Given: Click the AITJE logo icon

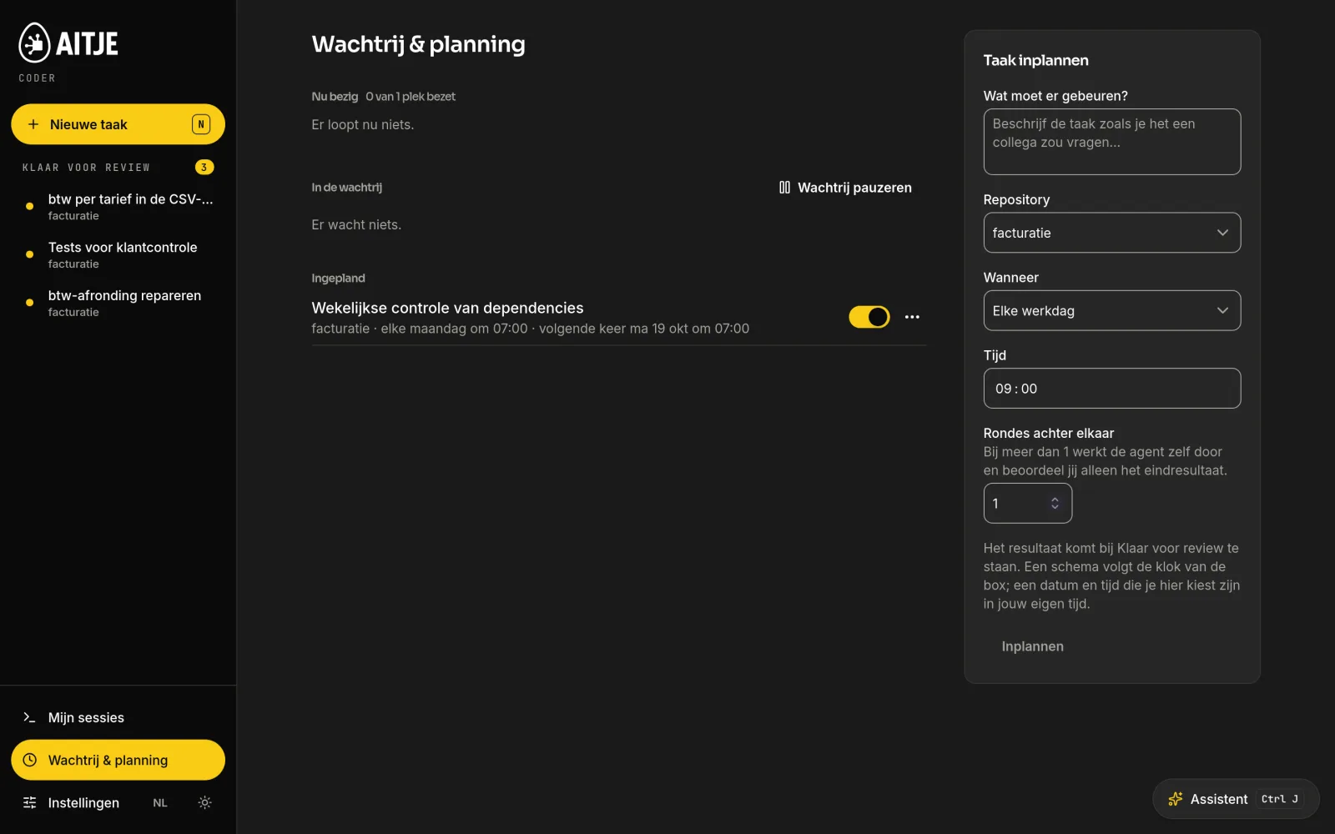Looking at the screenshot, I should click(x=35, y=43).
